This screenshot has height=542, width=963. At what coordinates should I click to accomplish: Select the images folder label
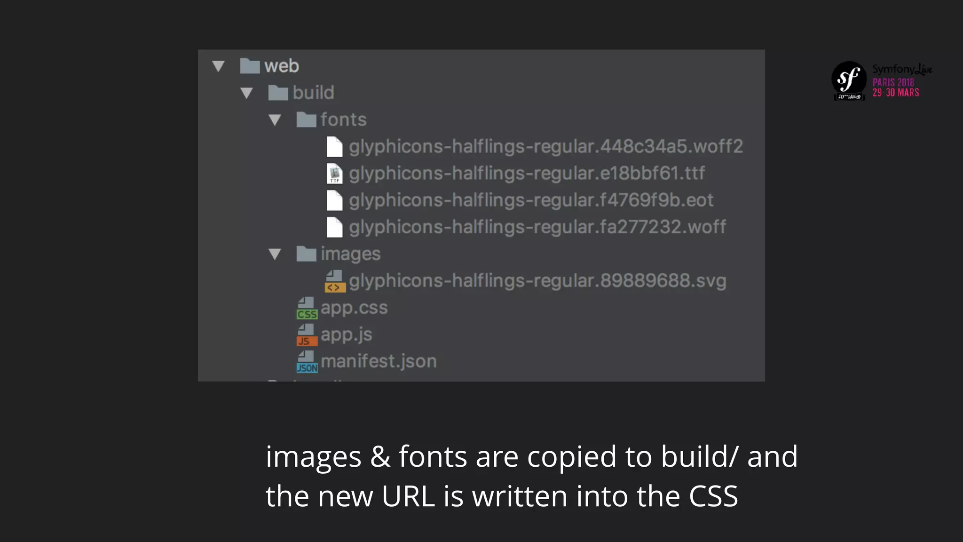[x=351, y=255]
